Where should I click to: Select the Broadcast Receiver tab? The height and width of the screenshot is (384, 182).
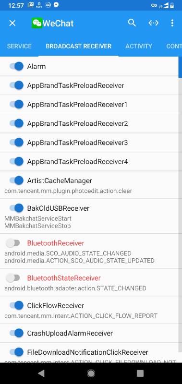[79, 46]
